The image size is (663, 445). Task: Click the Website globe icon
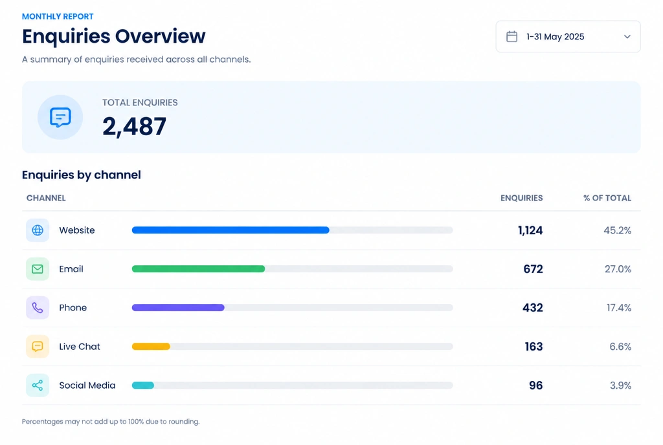click(38, 230)
